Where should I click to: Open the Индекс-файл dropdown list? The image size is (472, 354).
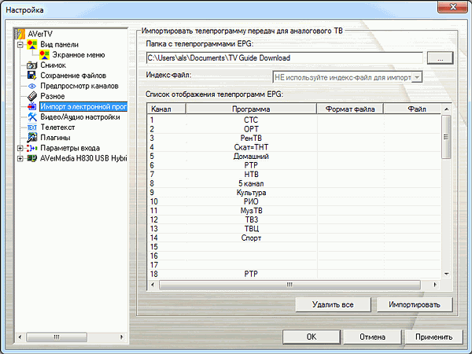tap(418, 76)
